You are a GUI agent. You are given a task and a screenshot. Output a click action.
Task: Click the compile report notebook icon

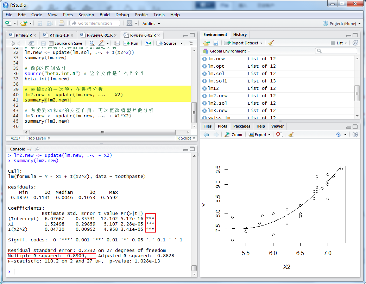(117, 43)
